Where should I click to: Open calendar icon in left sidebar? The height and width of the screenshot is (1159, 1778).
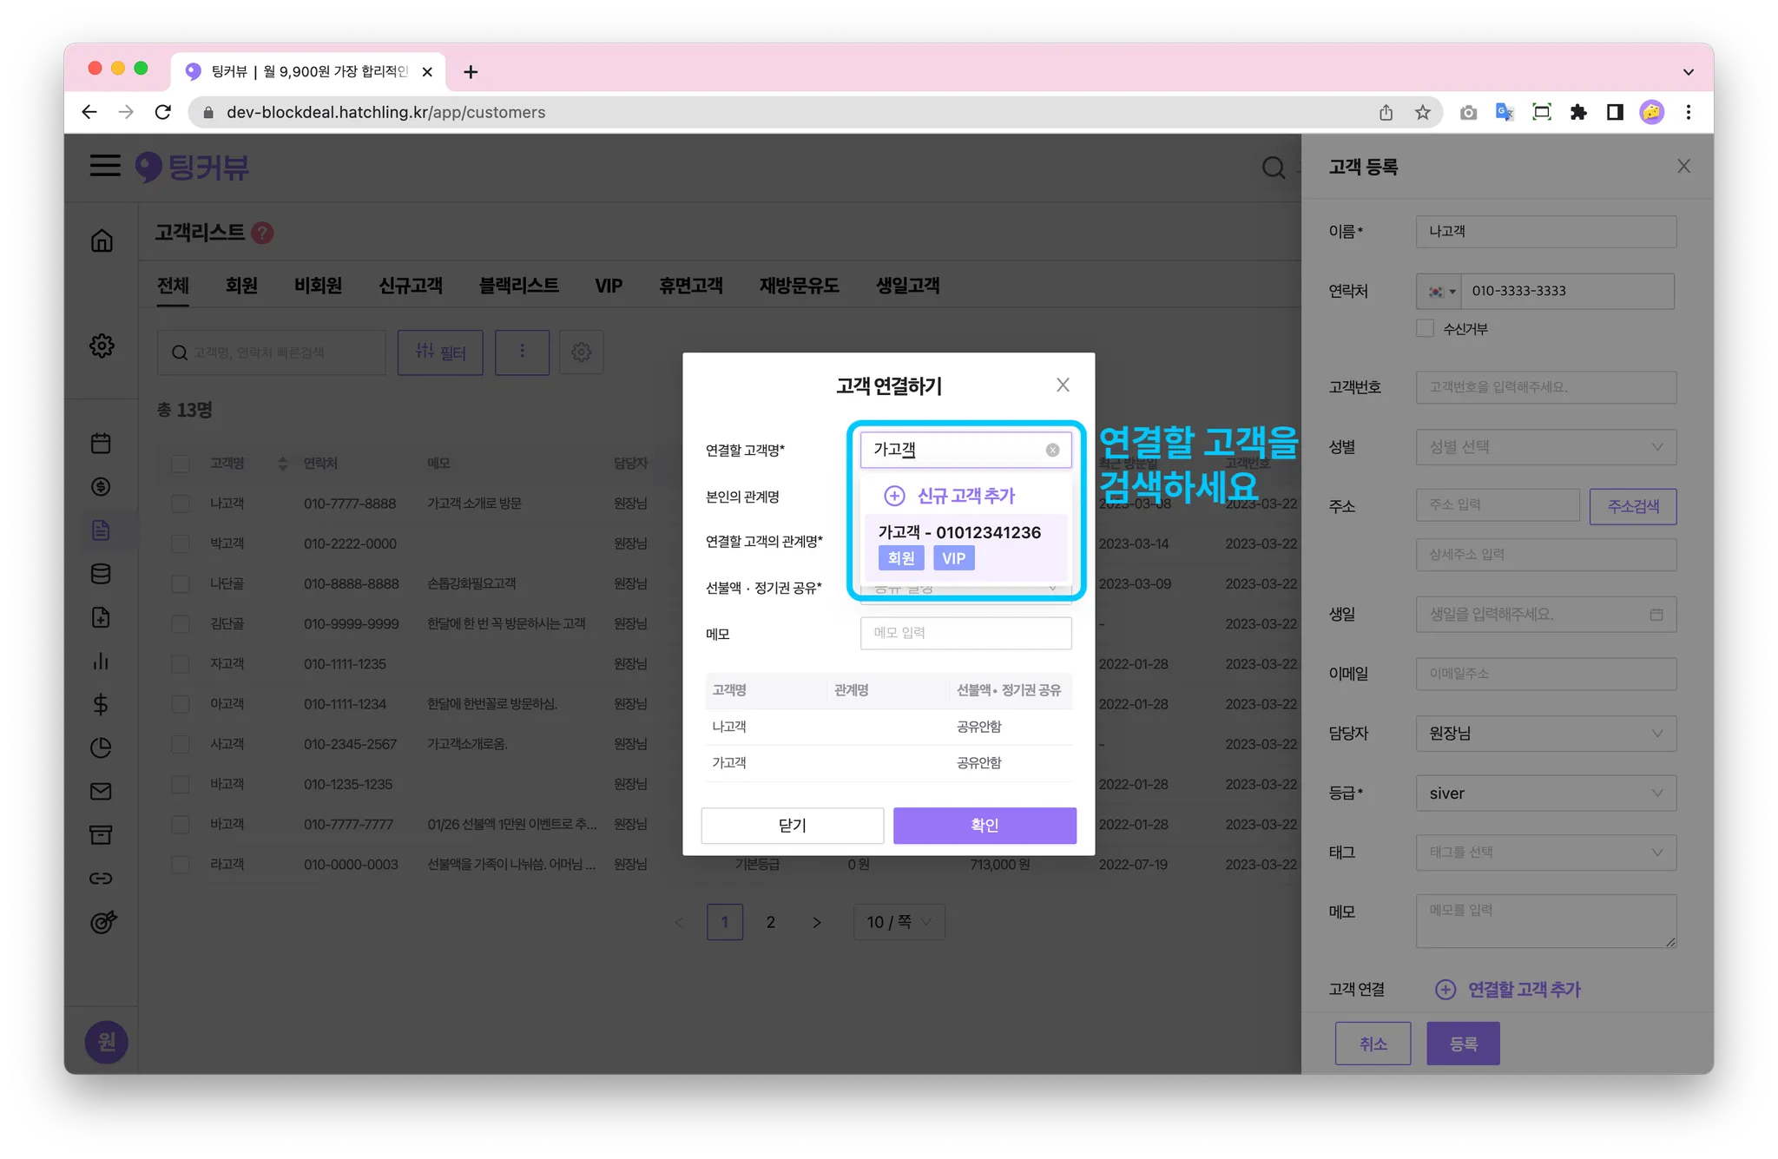tap(101, 444)
